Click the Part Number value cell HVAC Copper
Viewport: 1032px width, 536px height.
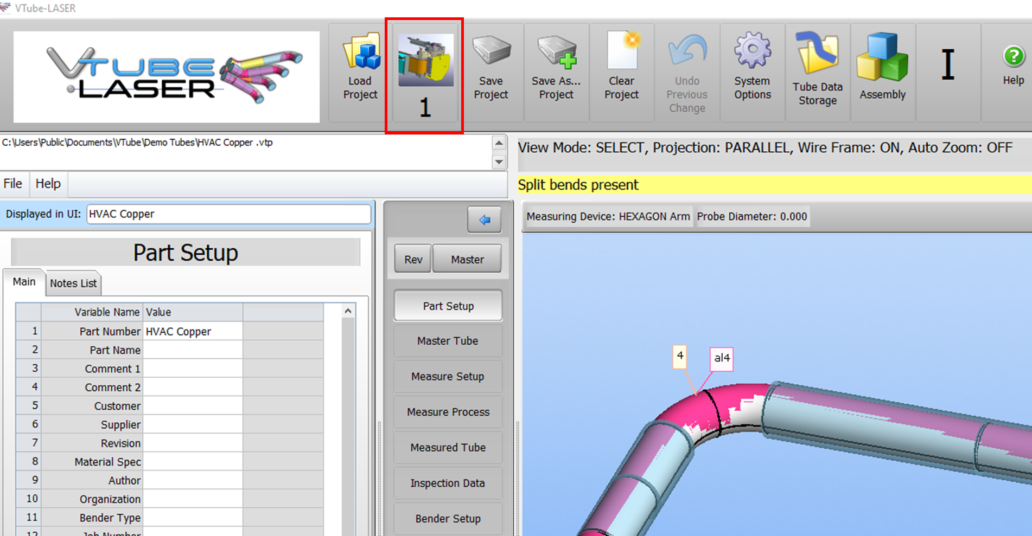click(x=193, y=331)
